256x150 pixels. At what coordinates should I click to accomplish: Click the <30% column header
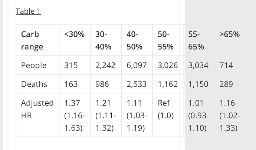(75, 40)
